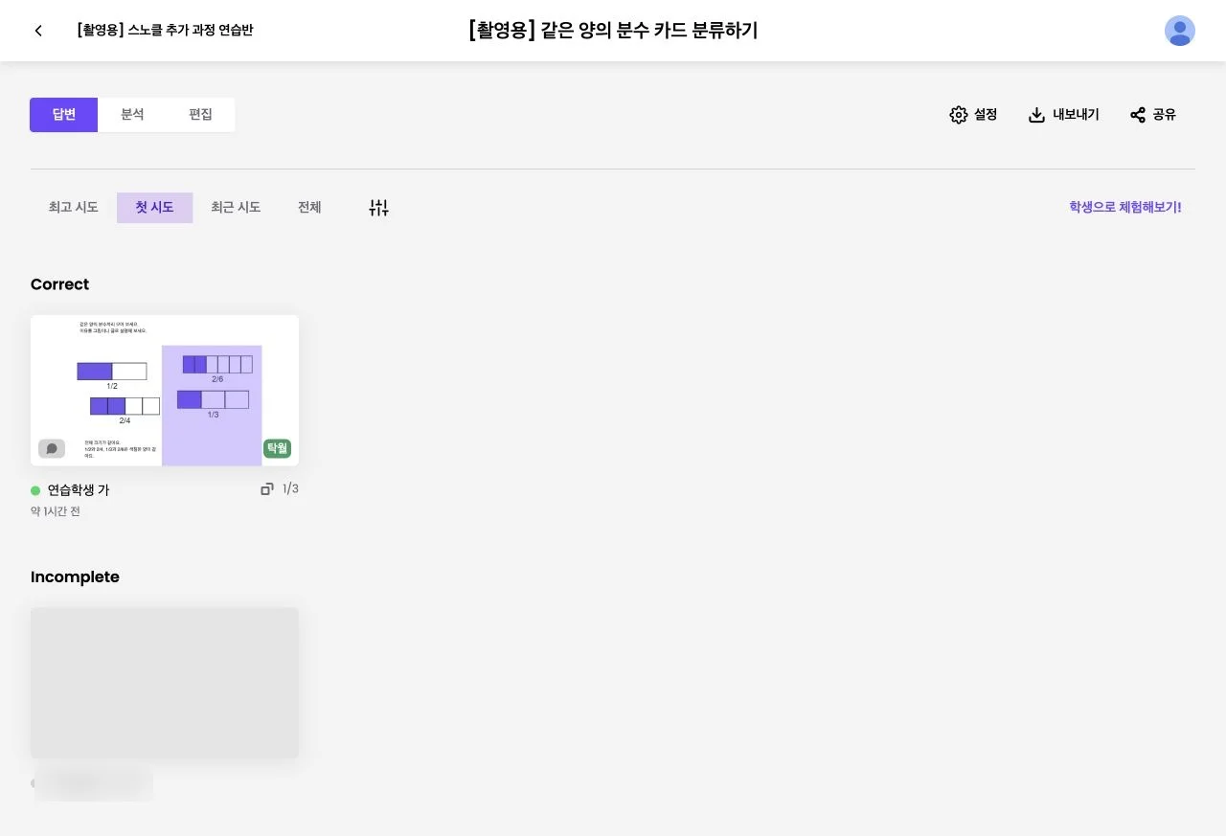Select the 최고 시도 filter
Screen dimensions: 1226x836
74,208
